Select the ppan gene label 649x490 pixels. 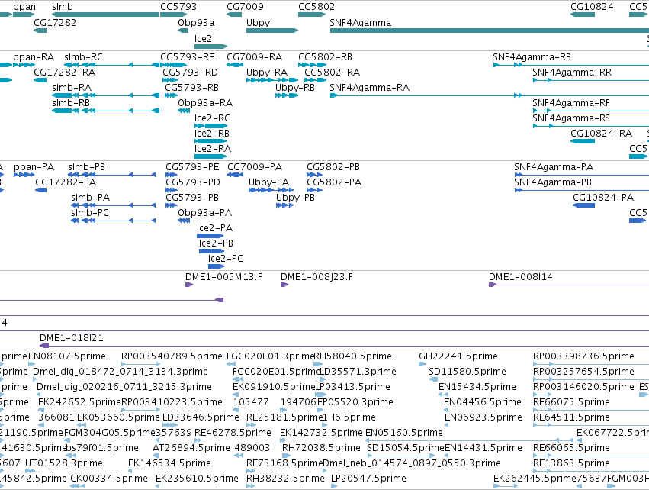coord(24,7)
